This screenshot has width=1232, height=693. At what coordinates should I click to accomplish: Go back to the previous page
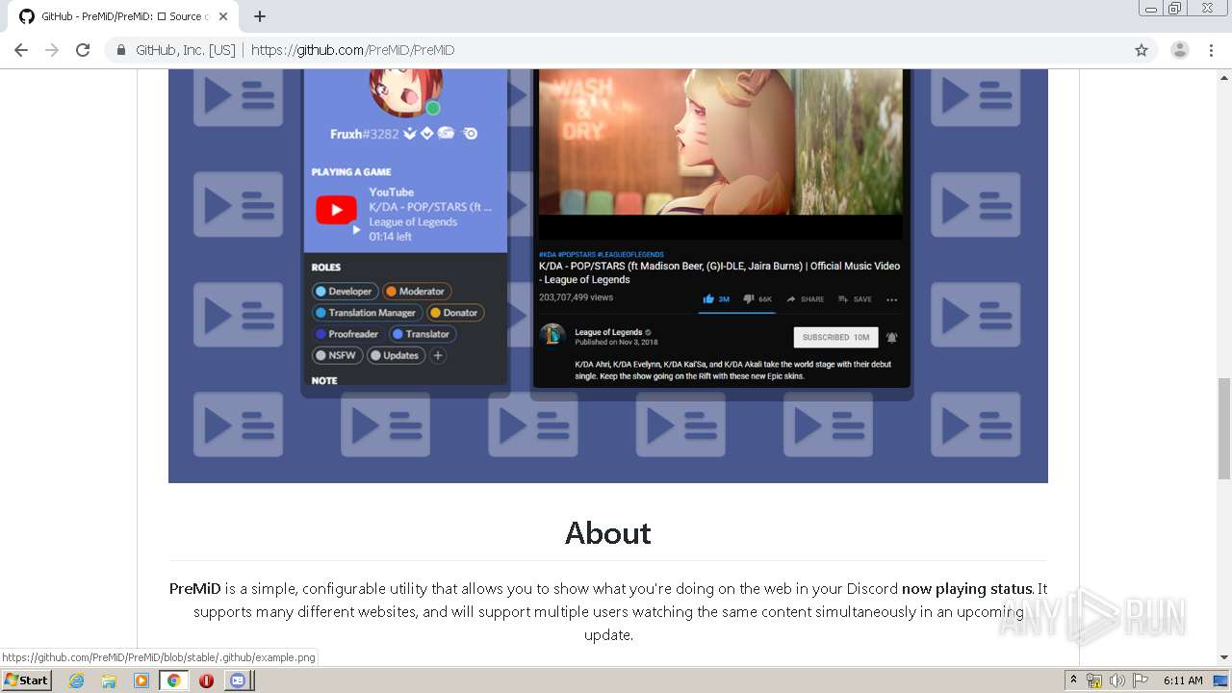[x=21, y=50]
